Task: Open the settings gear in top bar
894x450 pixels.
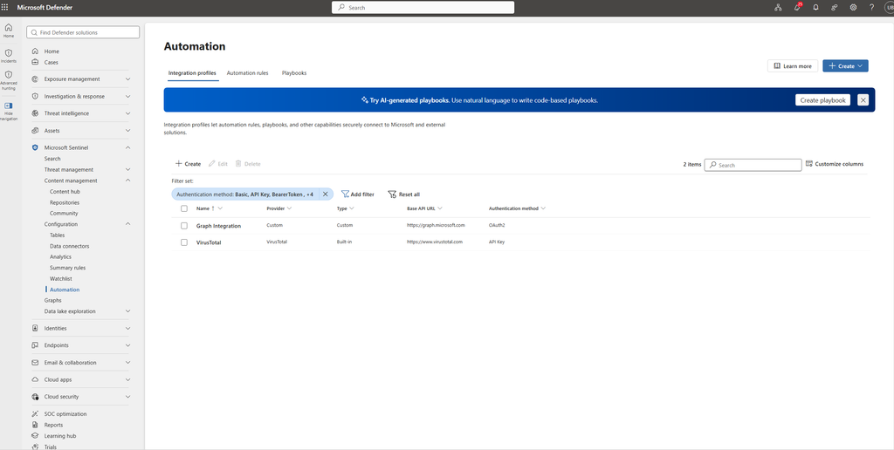Action: (853, 7)
